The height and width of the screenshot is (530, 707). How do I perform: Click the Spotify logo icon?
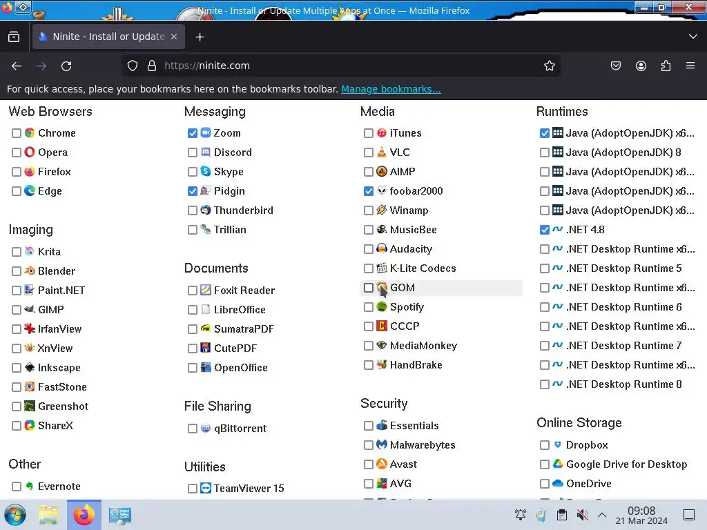[381, 307]
